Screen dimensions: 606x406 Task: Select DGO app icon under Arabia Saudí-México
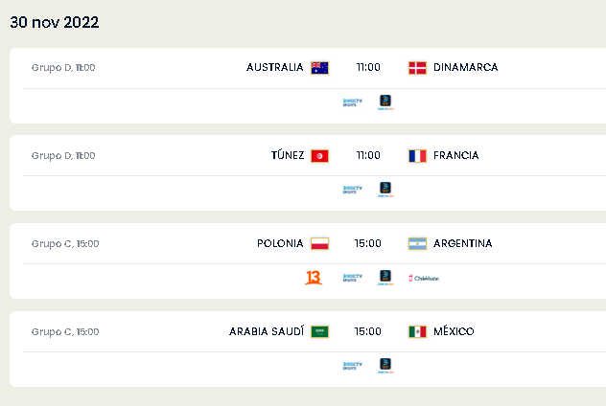click(x=385, y=366)
